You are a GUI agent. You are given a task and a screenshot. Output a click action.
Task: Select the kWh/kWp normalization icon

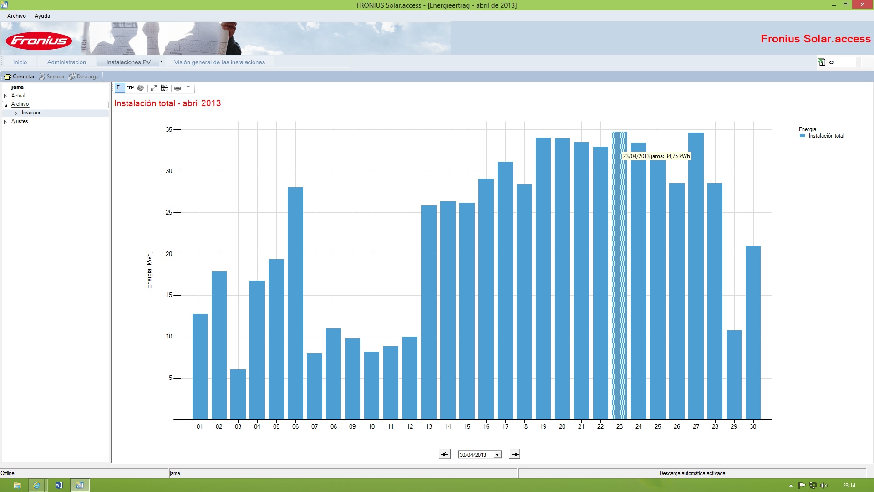coord(164,88)
